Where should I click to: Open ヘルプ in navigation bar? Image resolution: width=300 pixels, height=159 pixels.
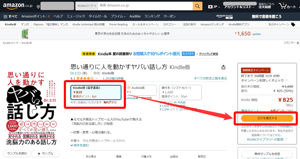pos(58,16)
